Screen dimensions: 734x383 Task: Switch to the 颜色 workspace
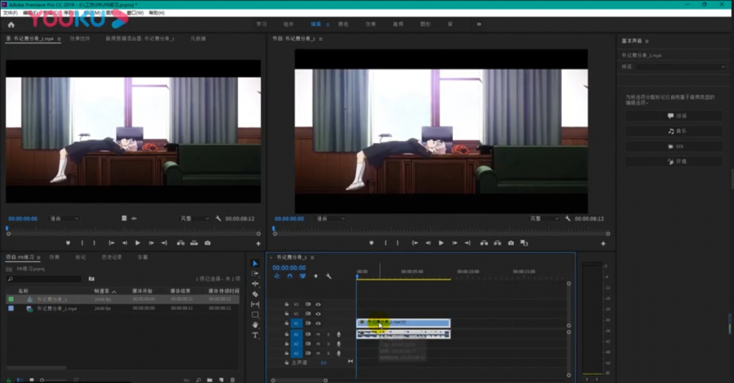(343, 24)
